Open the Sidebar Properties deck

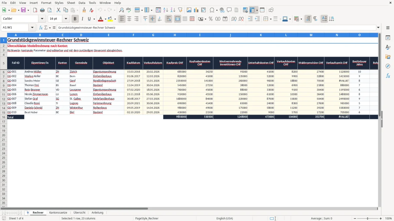[388, 38]
